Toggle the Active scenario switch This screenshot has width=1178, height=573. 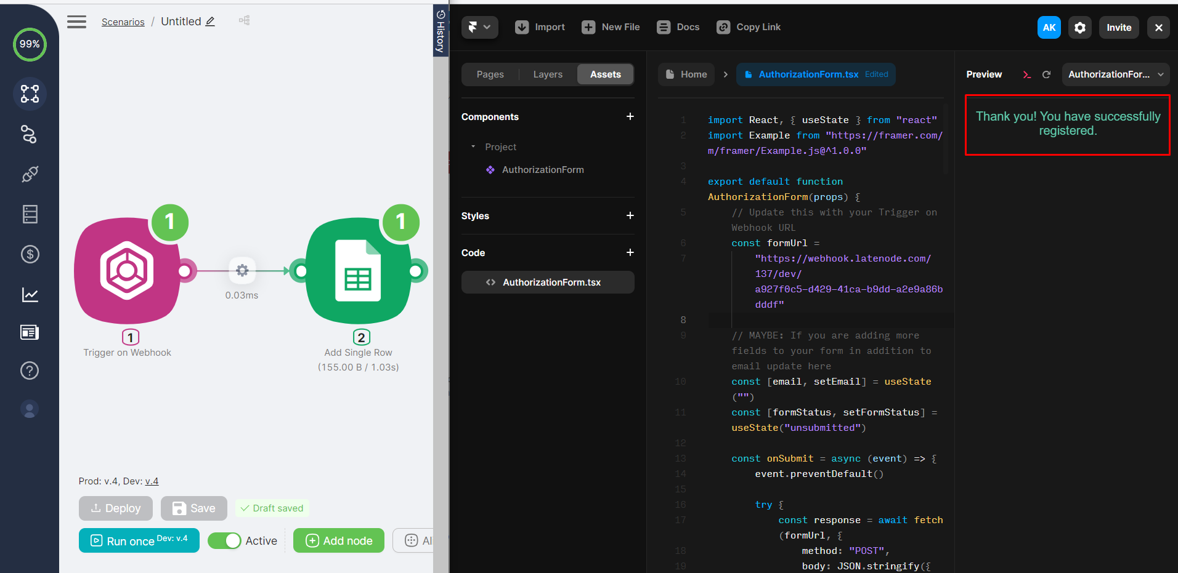coord(224,540)
